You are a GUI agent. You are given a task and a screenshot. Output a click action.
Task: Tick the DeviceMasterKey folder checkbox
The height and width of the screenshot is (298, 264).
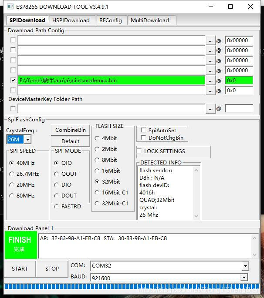(x=13, y=108)
